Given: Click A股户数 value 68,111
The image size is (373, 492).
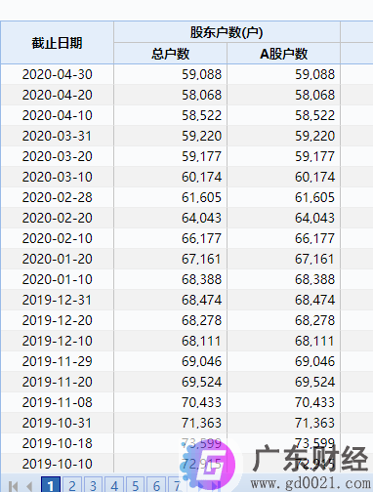Looking at the screenshot, I should pos(314,341).
